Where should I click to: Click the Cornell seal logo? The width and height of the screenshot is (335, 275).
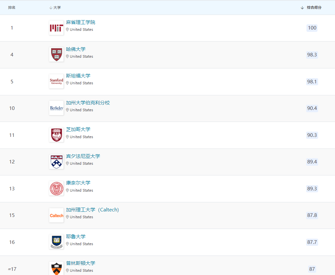(56, 189)
